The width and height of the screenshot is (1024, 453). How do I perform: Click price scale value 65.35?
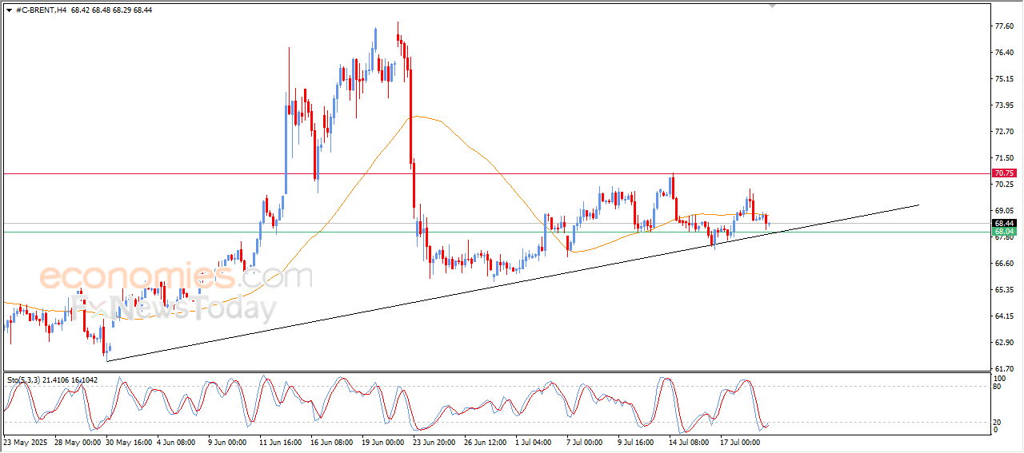click(1003, 290)
